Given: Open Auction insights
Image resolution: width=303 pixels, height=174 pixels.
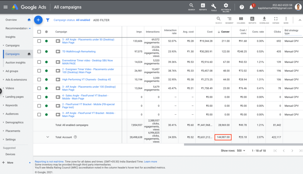Looking at the screenshot, I should pos(15,63).
